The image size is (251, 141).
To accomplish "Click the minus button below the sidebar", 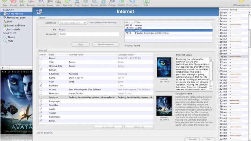I will point(7,68).
